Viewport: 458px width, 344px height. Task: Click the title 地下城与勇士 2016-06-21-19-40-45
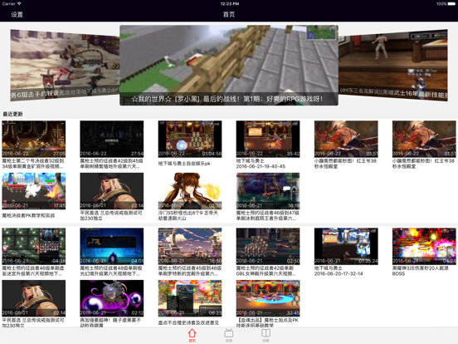click(x=261, y=164)
